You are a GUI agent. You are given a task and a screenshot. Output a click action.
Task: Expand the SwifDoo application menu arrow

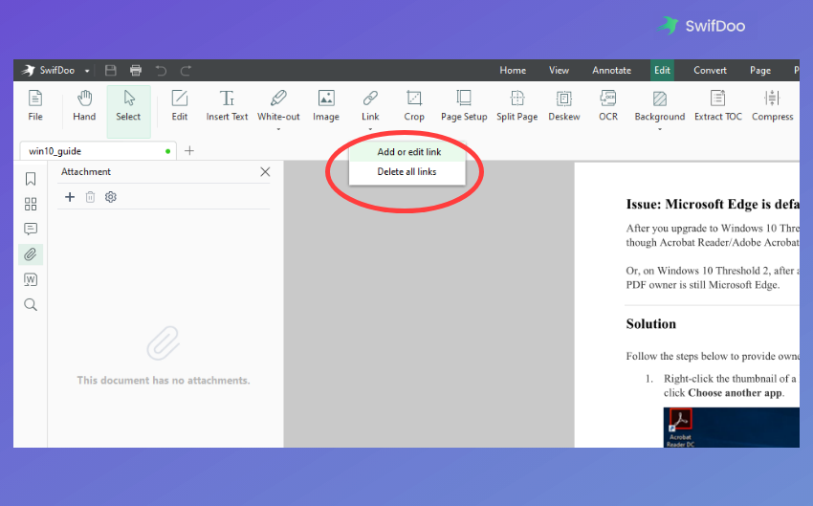click(x=87, y=71)
